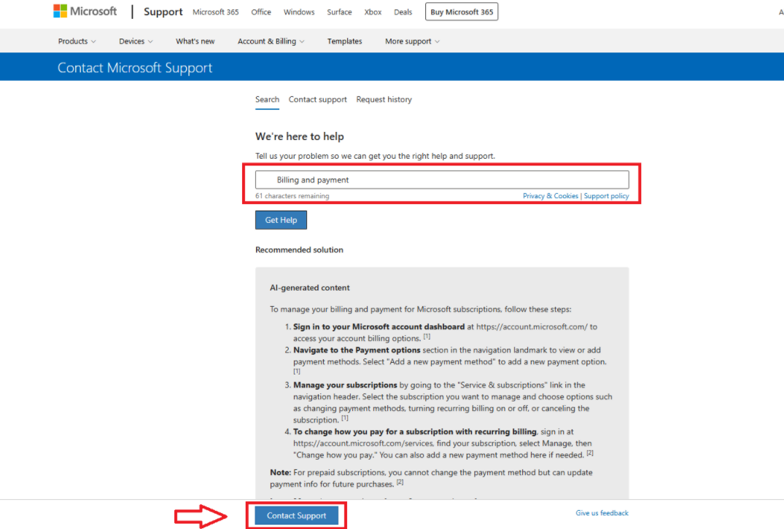This screenshot has height=529, width=784.
Task: Click the Get Help button
Action: coord(281,220)
